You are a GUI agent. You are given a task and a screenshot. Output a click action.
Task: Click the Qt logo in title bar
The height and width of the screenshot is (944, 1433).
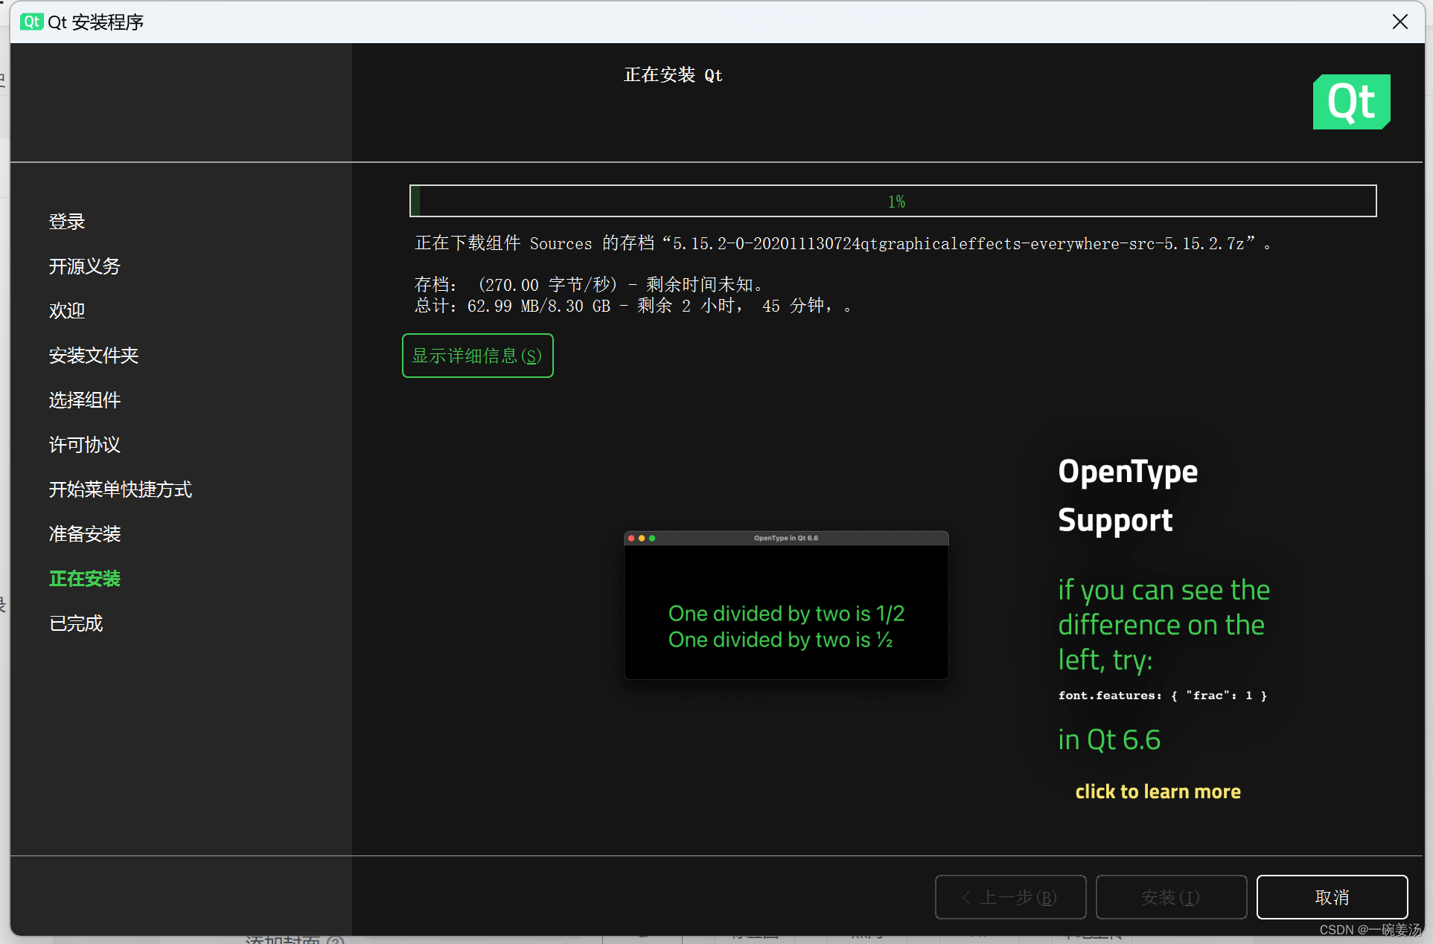31,22
